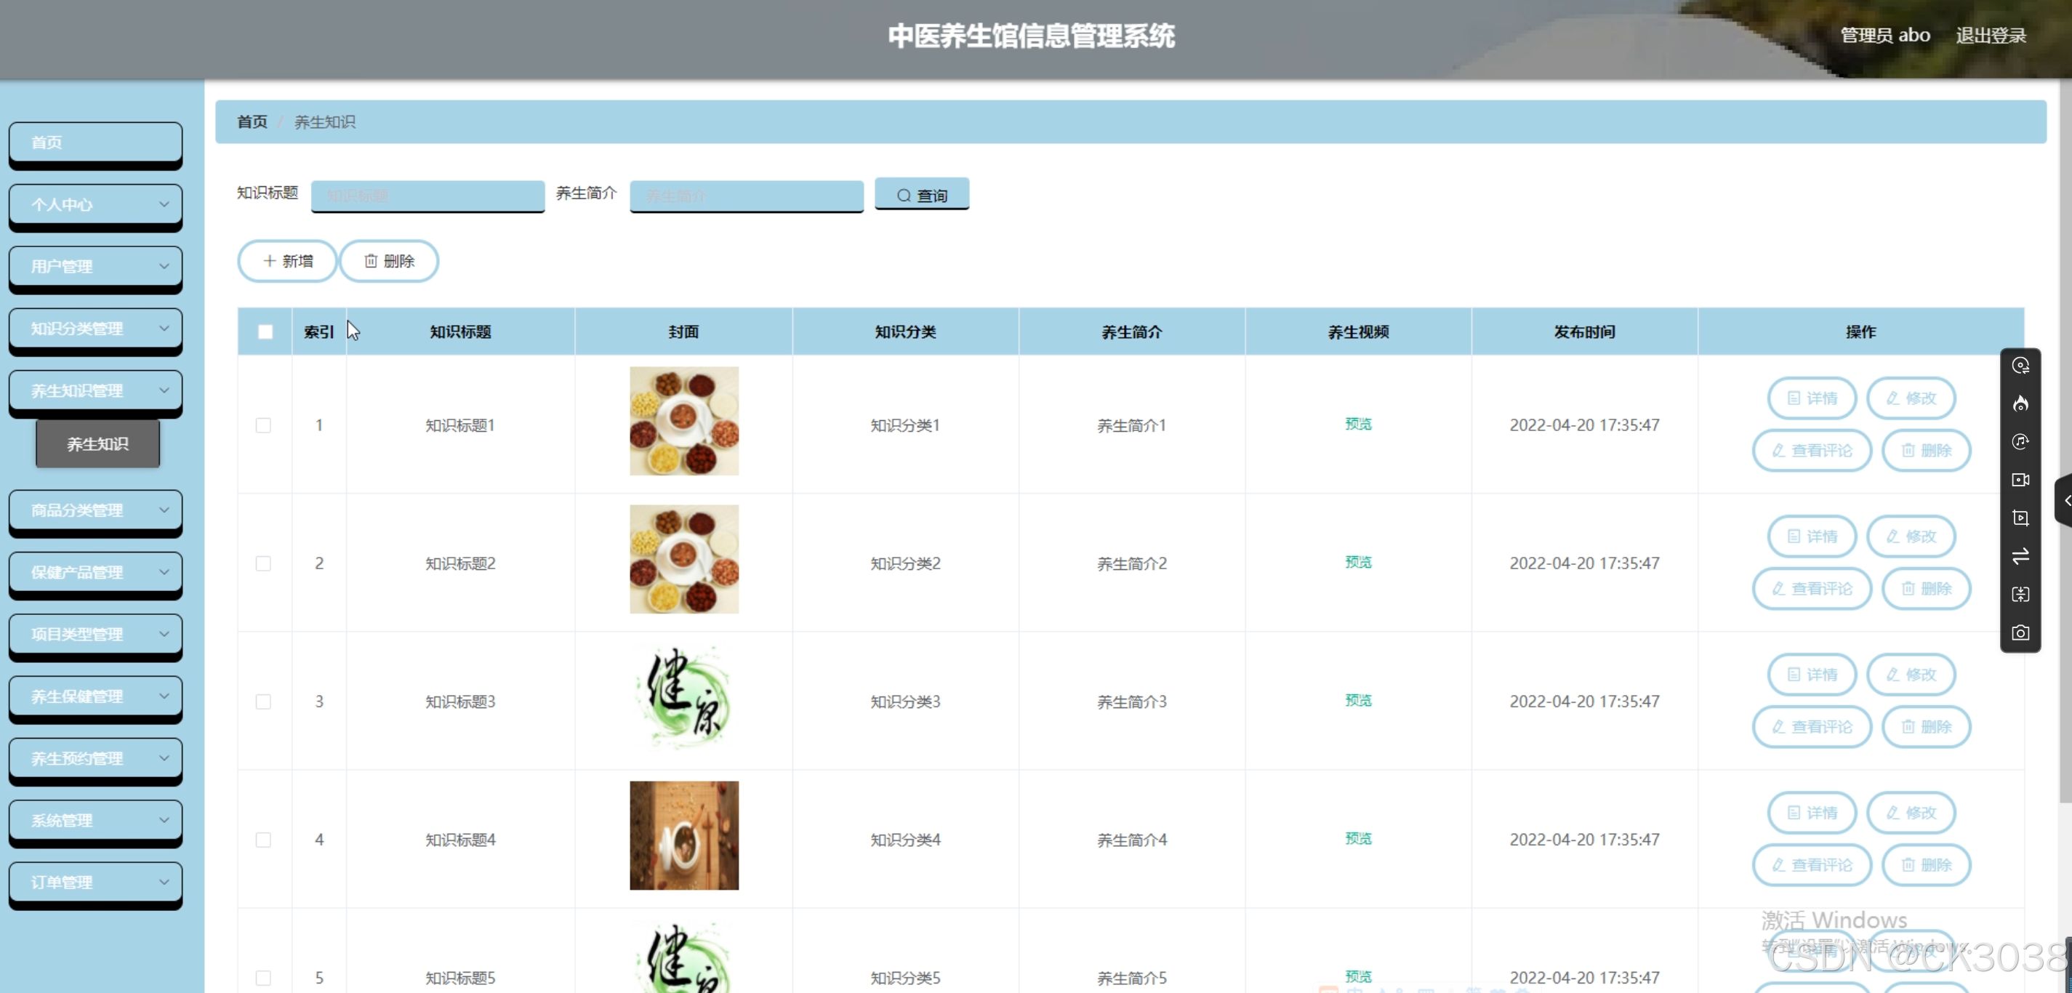Click the cover thumbnail of row 4

683,835
